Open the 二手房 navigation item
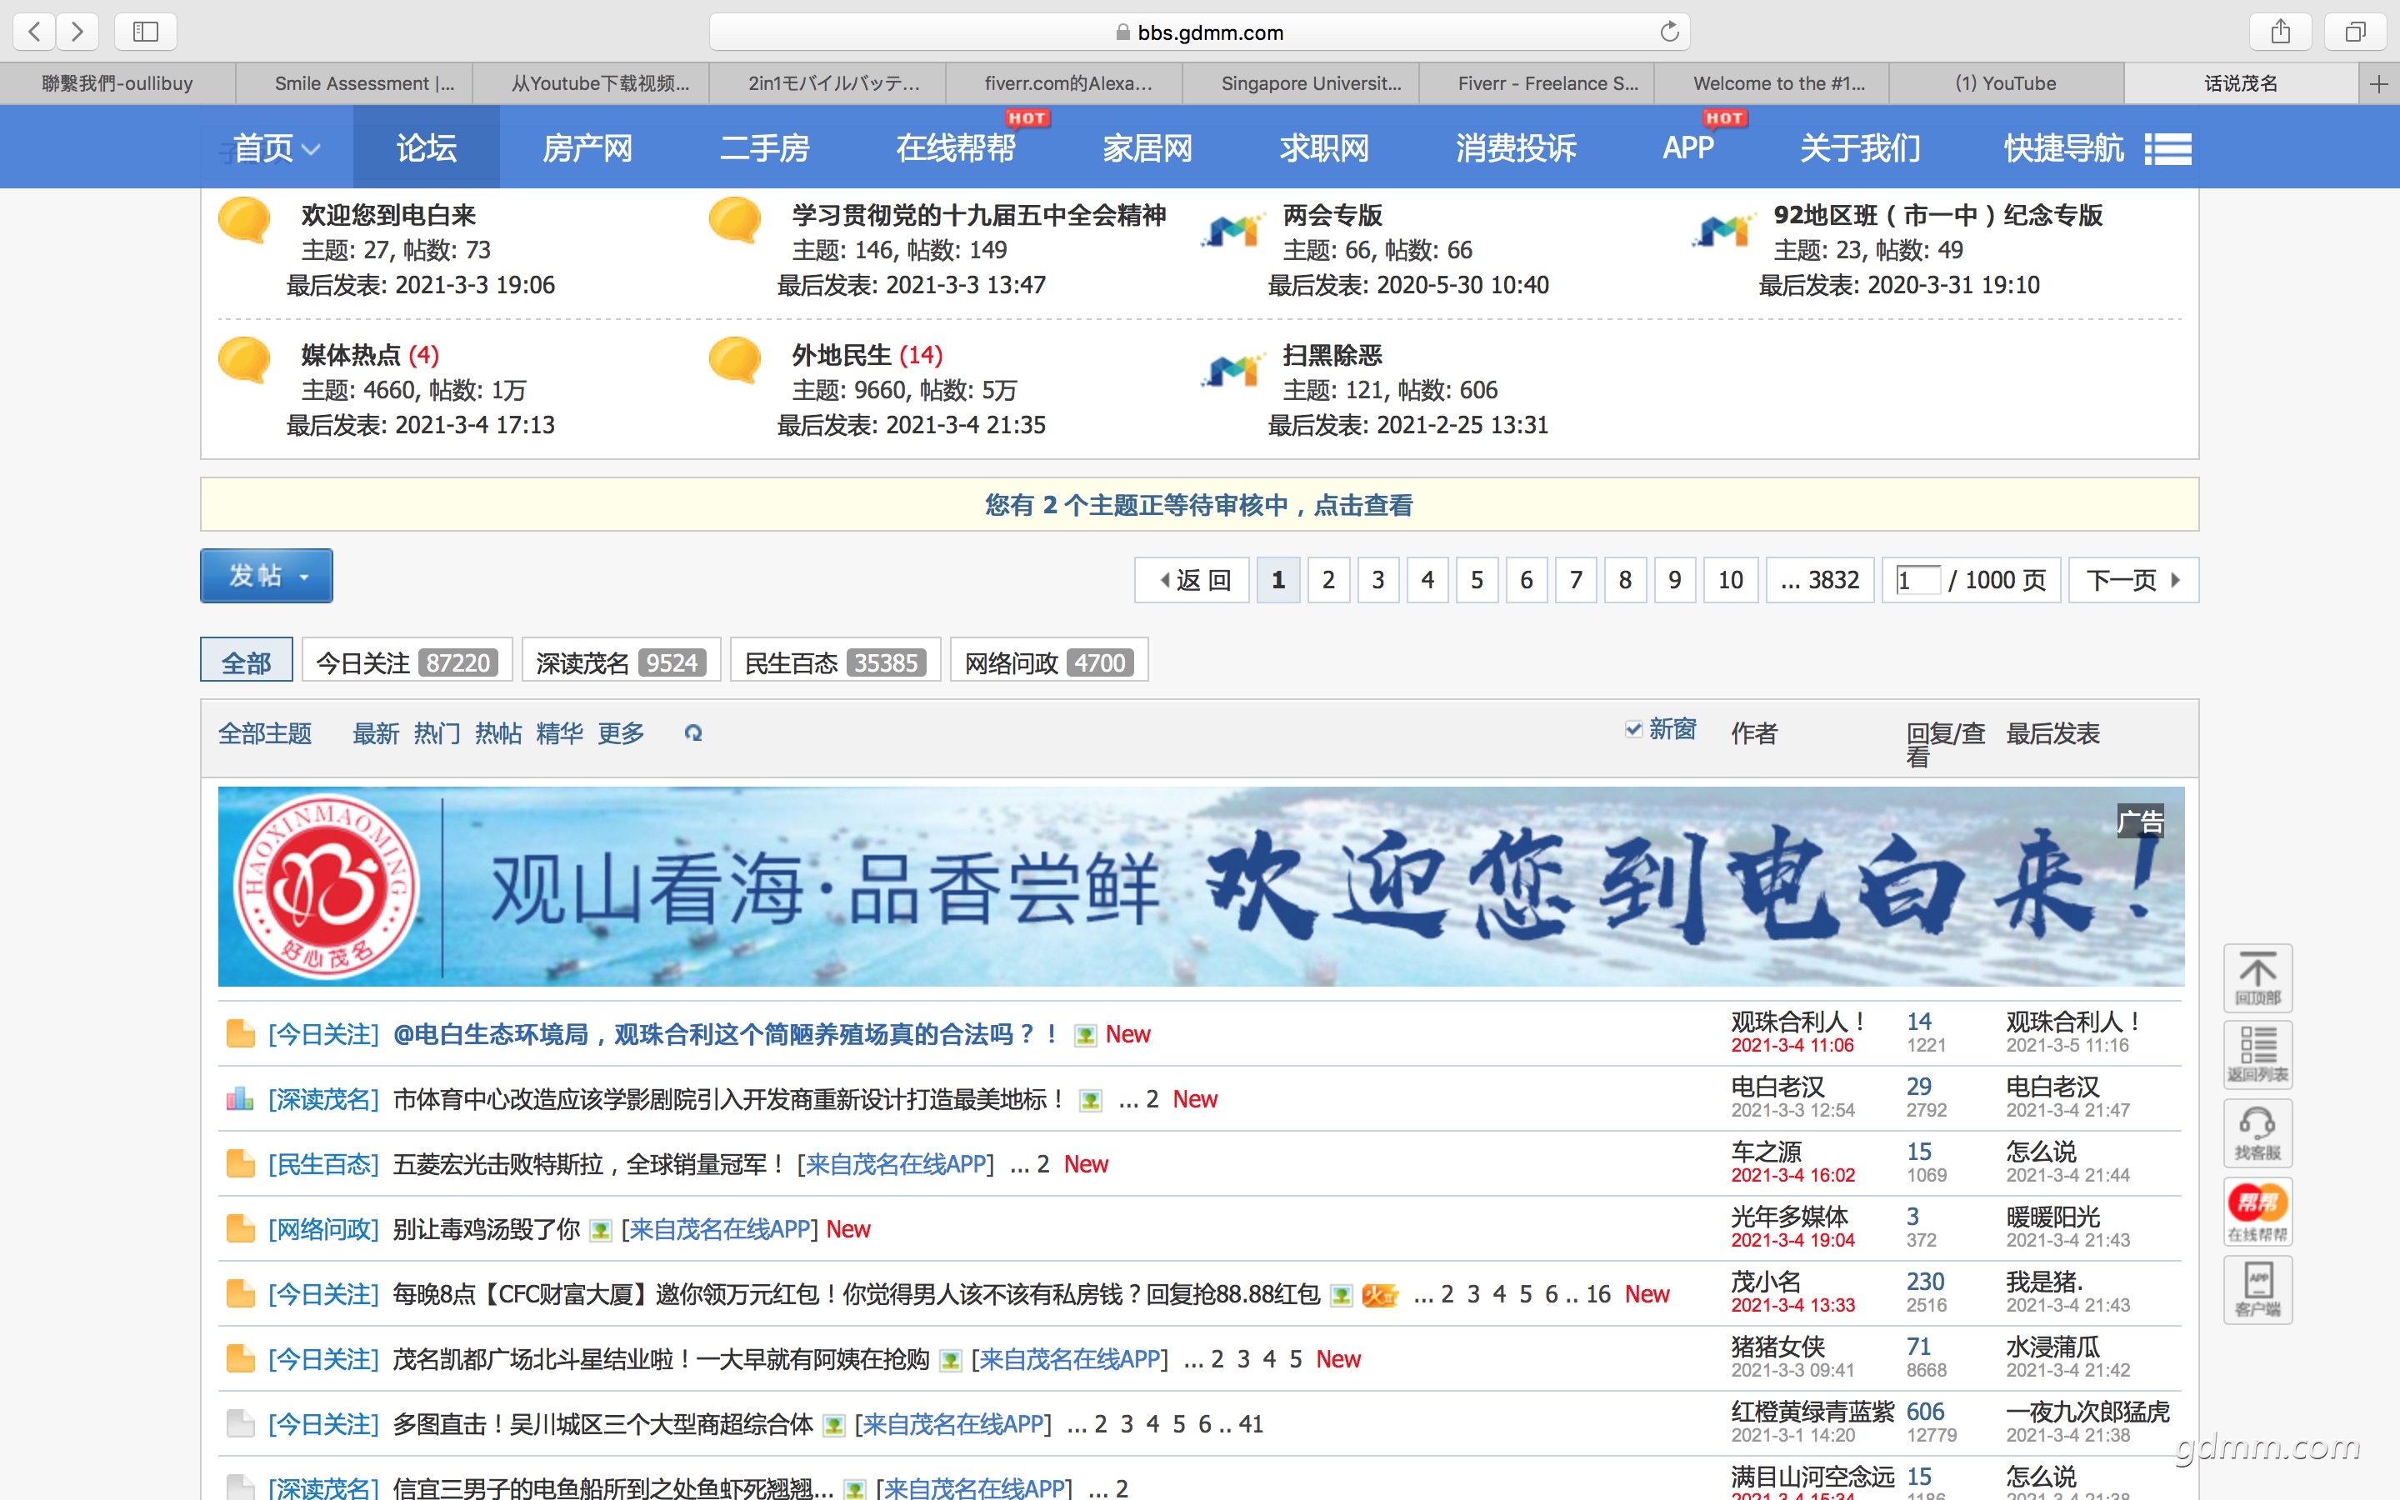2400x1500 pixels. (x=765, y=149)
